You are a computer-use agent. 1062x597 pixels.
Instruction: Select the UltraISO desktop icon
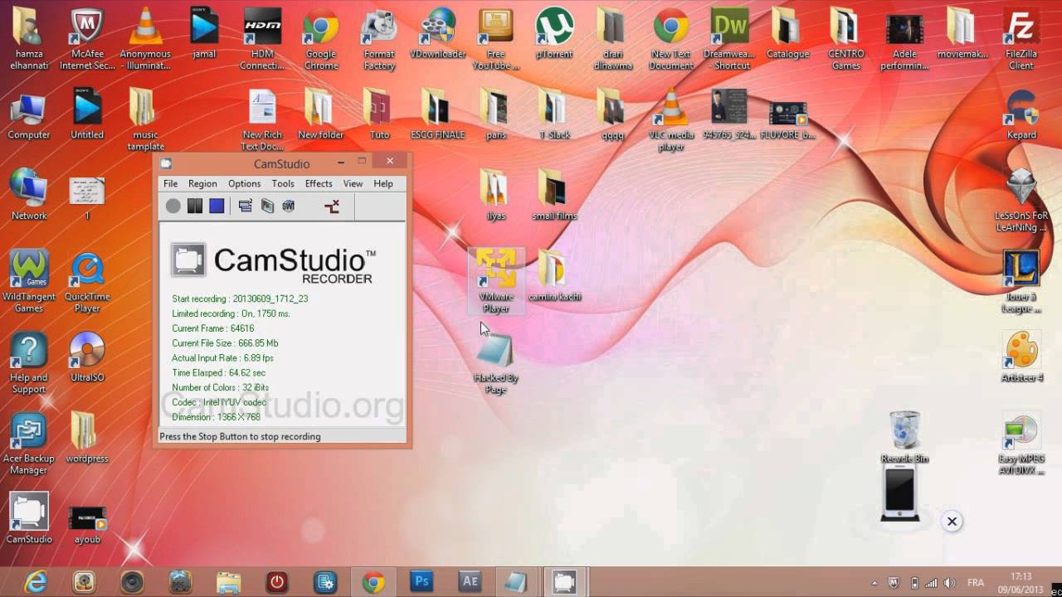point(87,357)
